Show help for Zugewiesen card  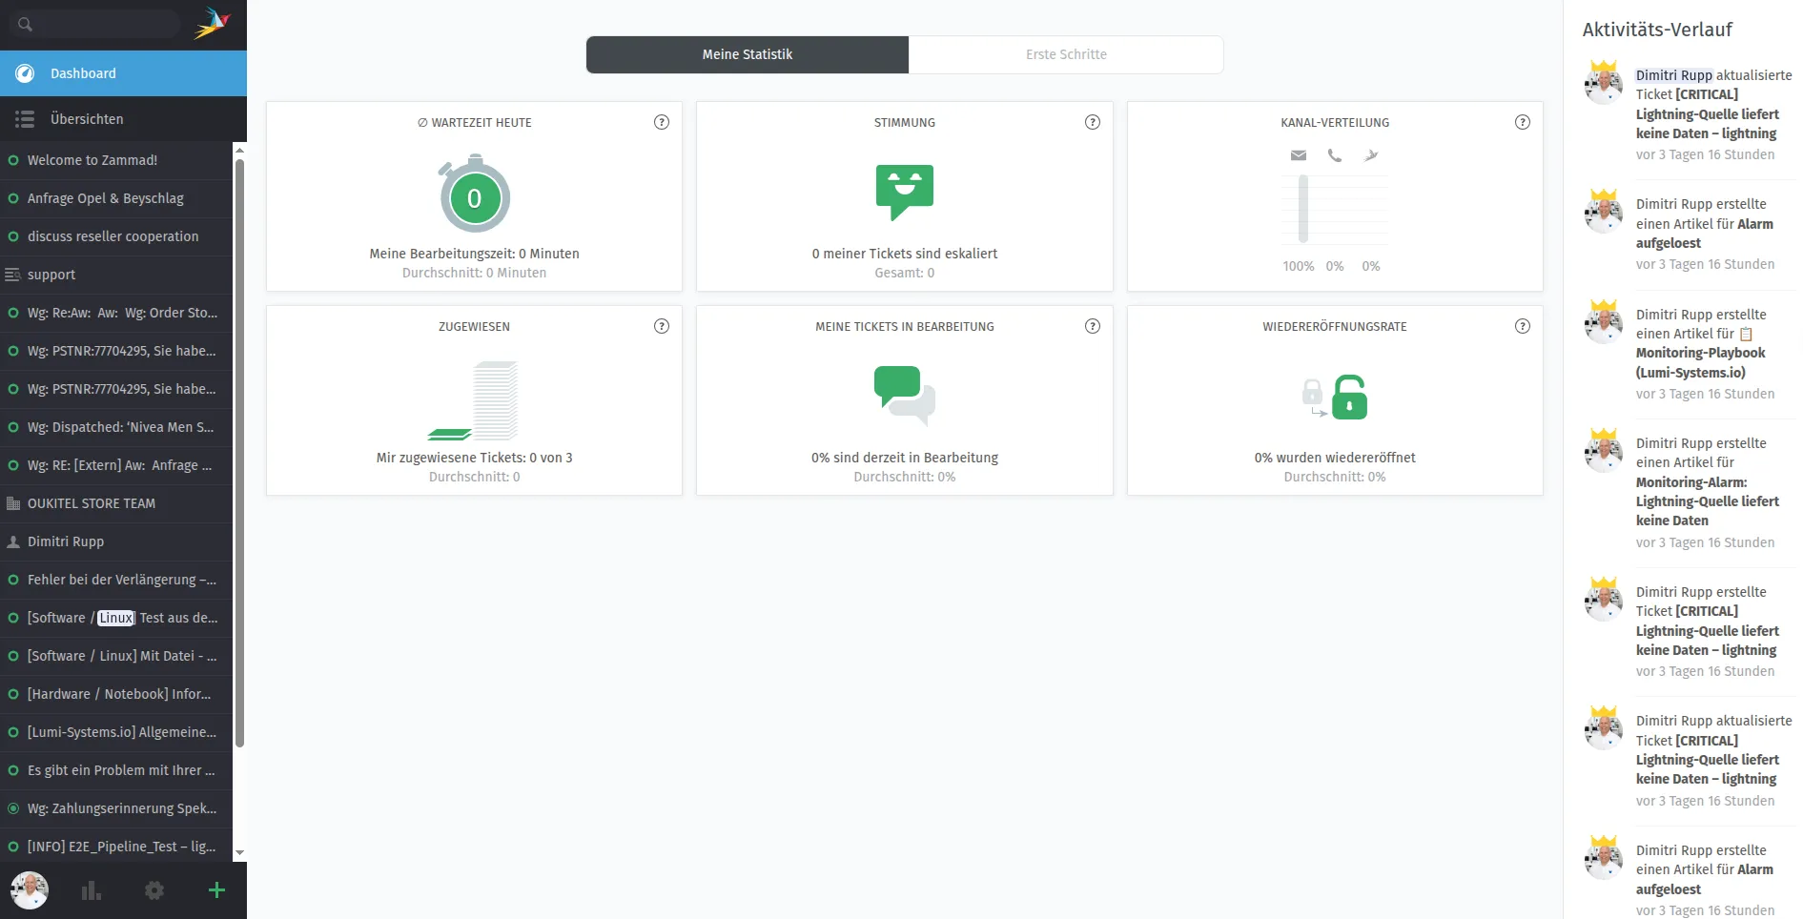[x=662, y=326]
